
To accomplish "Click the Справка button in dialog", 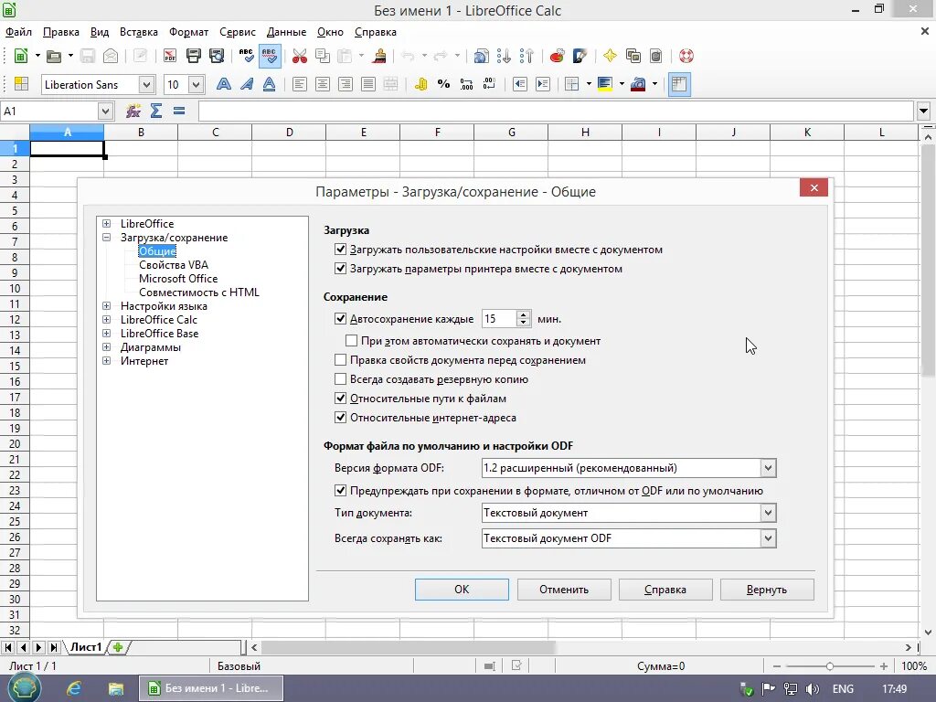I will 665,590.
